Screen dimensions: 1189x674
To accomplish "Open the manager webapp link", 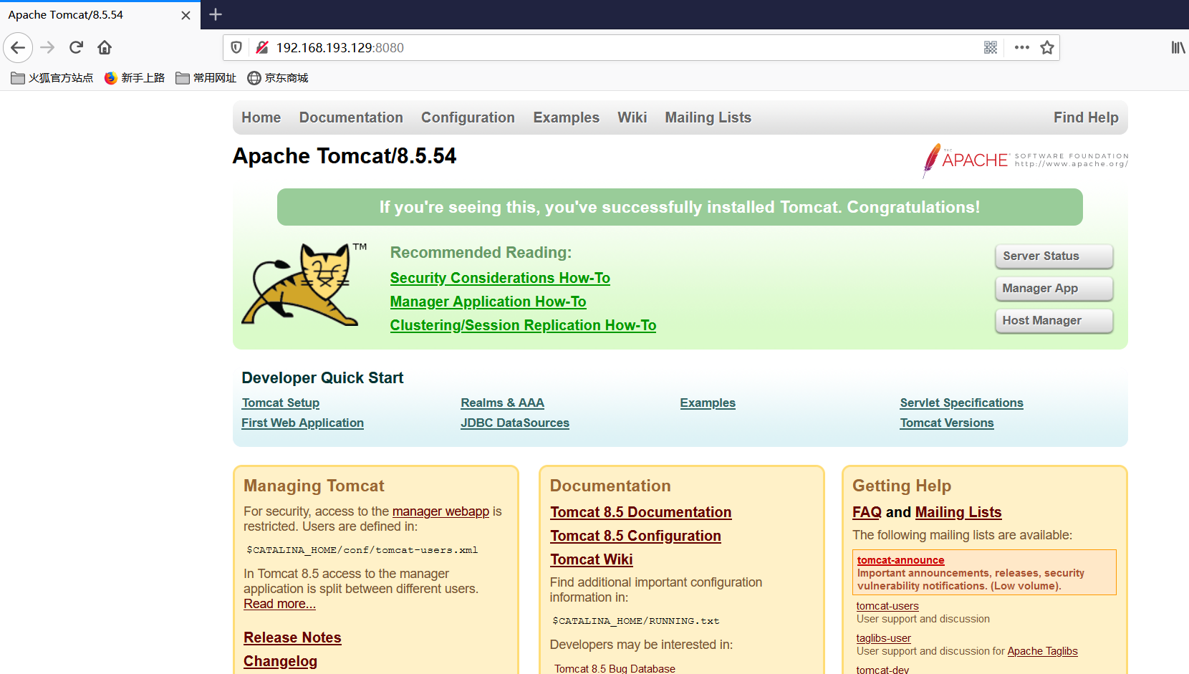I will [441, 511].
